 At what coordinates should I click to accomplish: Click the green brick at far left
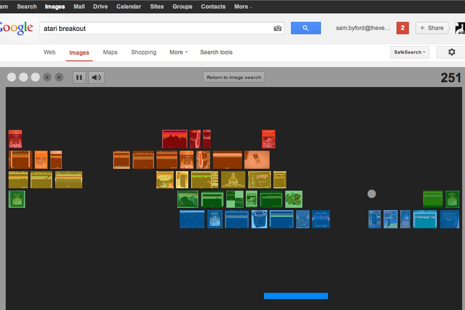coord(17,199)
